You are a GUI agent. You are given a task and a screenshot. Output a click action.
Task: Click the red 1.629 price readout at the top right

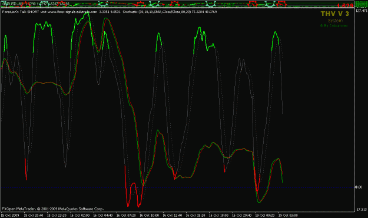[345, 5]
